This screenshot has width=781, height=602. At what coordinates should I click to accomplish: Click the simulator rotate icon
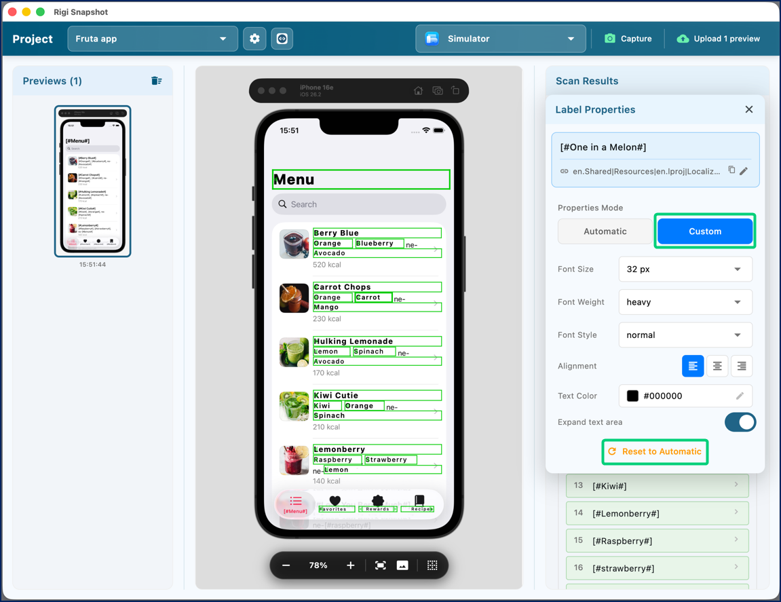[455, 90]
